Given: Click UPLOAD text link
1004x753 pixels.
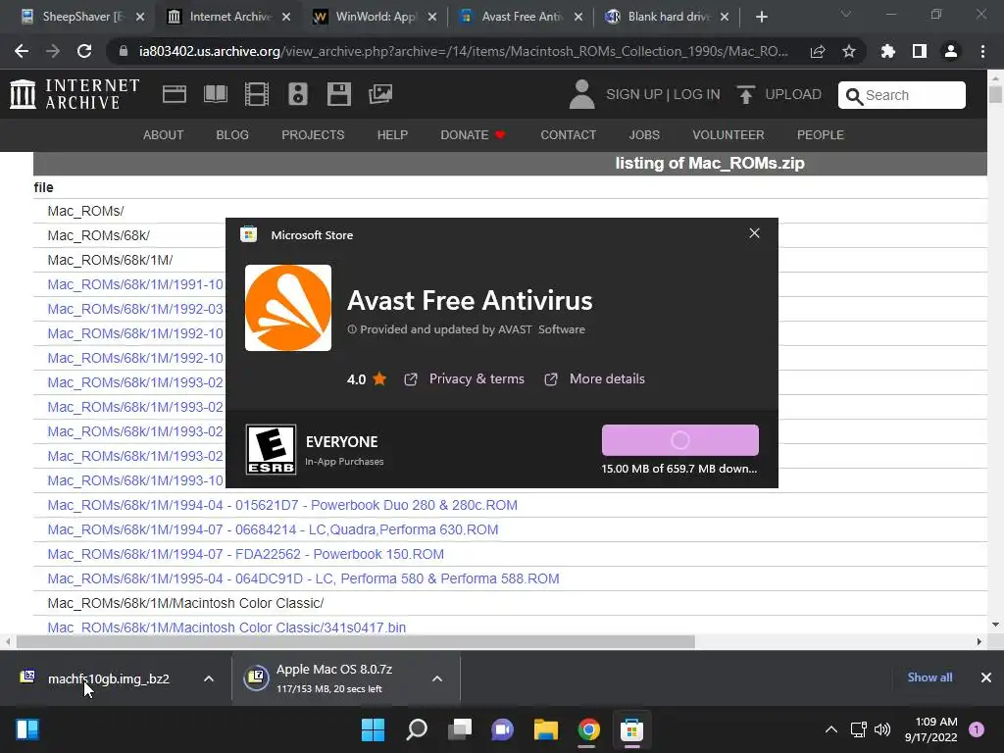Looking at the screenshot, I should tap(793, 95).
